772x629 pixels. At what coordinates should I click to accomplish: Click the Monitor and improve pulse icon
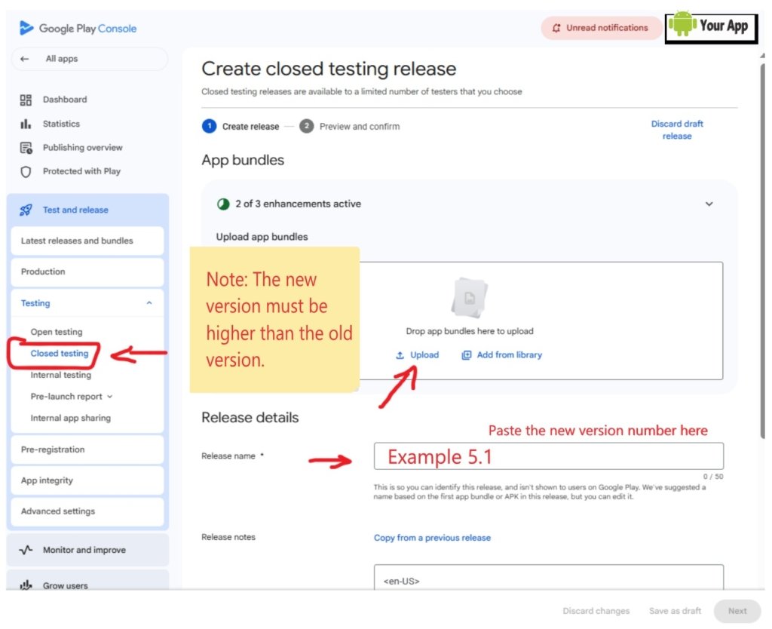tap(26, 550)
